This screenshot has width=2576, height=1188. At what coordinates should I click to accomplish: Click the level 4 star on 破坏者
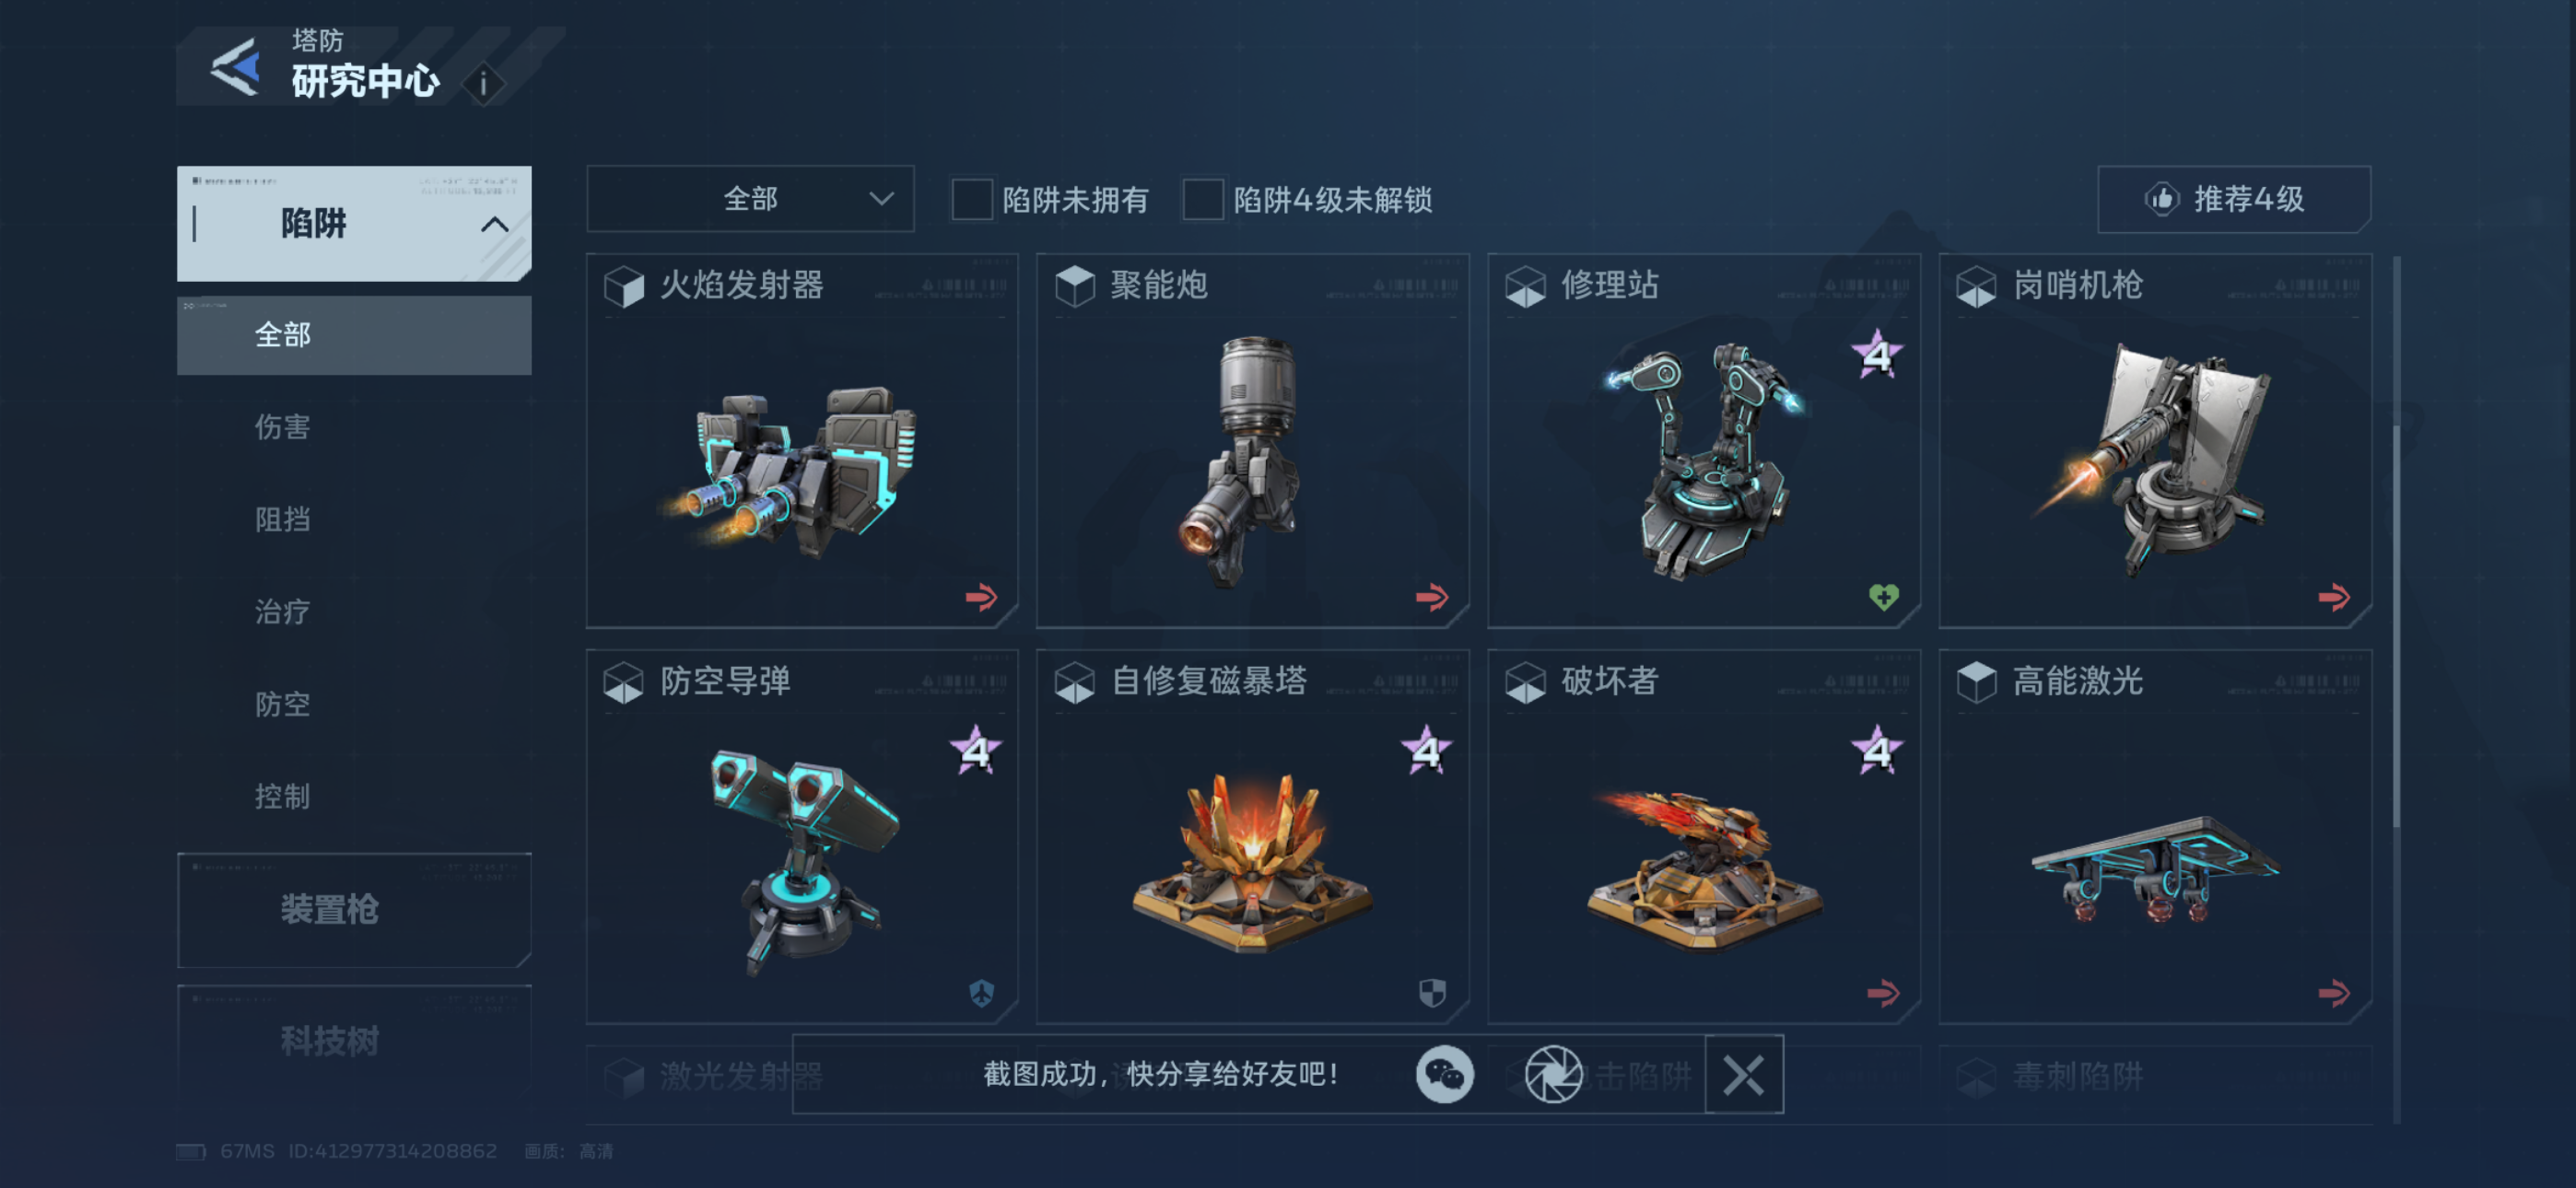click(1877, 750)
